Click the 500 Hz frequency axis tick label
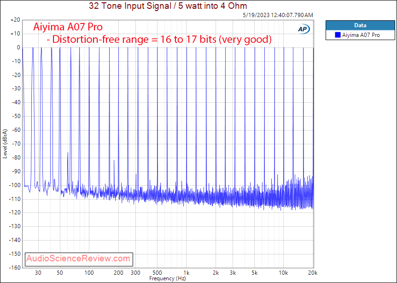 (157, 273)
